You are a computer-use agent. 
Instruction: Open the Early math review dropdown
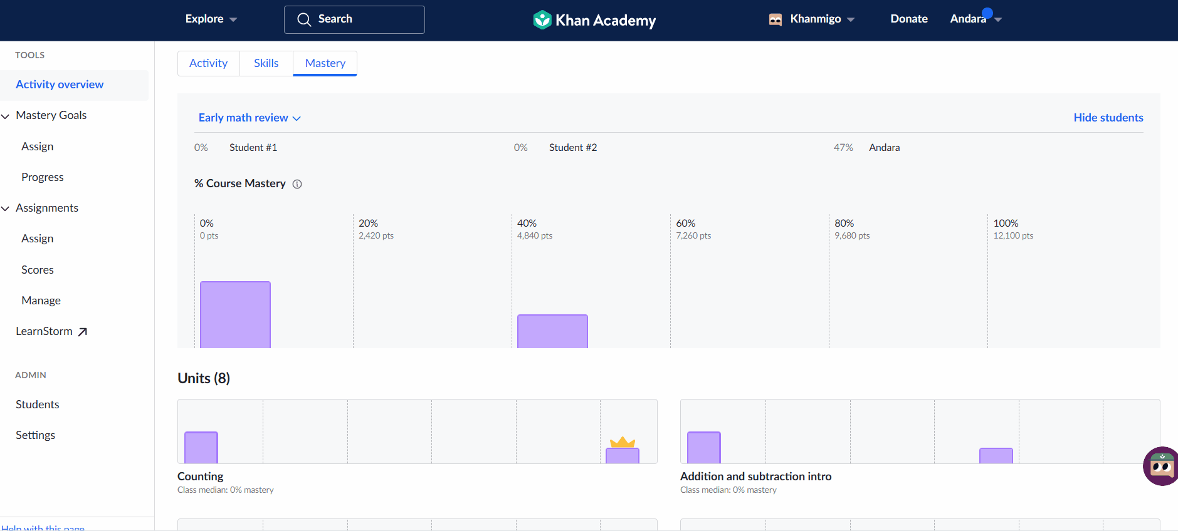tap(250, 118)
